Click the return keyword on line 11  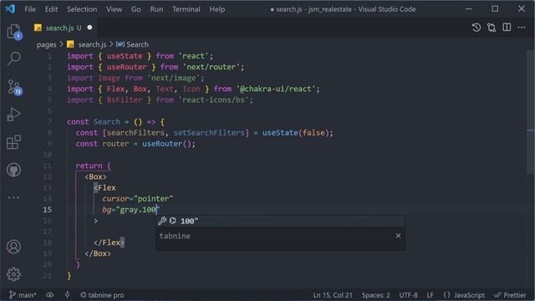(89, 166)
